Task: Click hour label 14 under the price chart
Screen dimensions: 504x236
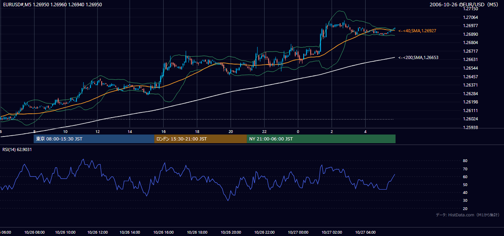Action: click(x=130, y=131)
